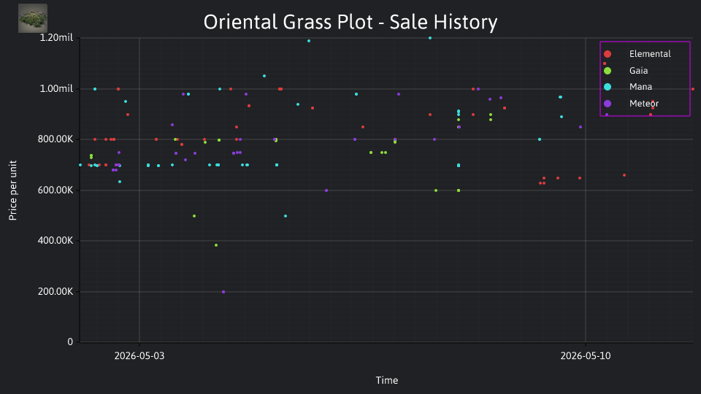Image resolution: width=701 pixels, height=394 pixels.
Task: Click the 2026-05-03 date tick label
Action: (x=139, y=356)
